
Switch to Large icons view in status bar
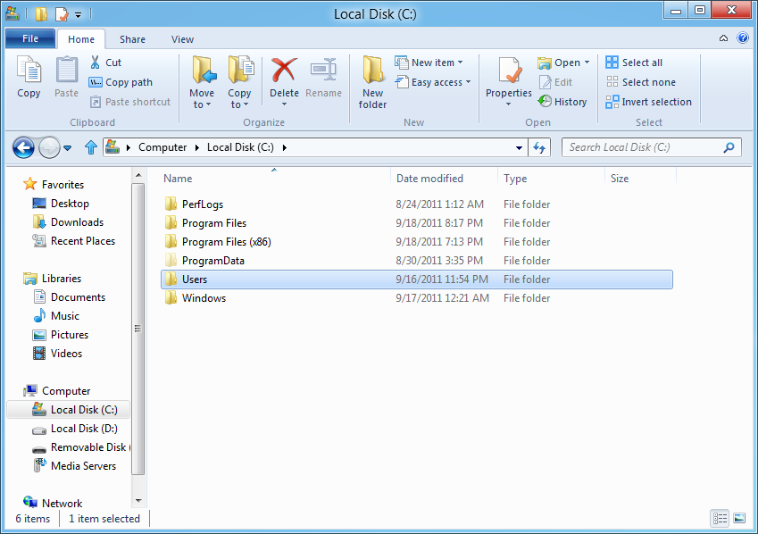739,519
